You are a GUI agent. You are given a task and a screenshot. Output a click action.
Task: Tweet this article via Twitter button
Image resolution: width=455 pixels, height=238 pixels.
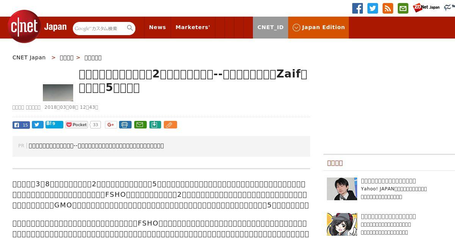tap(38, 125)
